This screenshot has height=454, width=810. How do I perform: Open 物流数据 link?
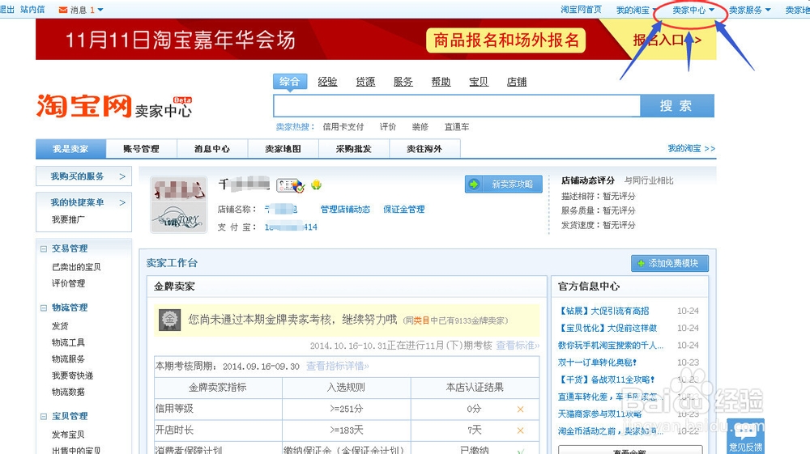(68, 392)
